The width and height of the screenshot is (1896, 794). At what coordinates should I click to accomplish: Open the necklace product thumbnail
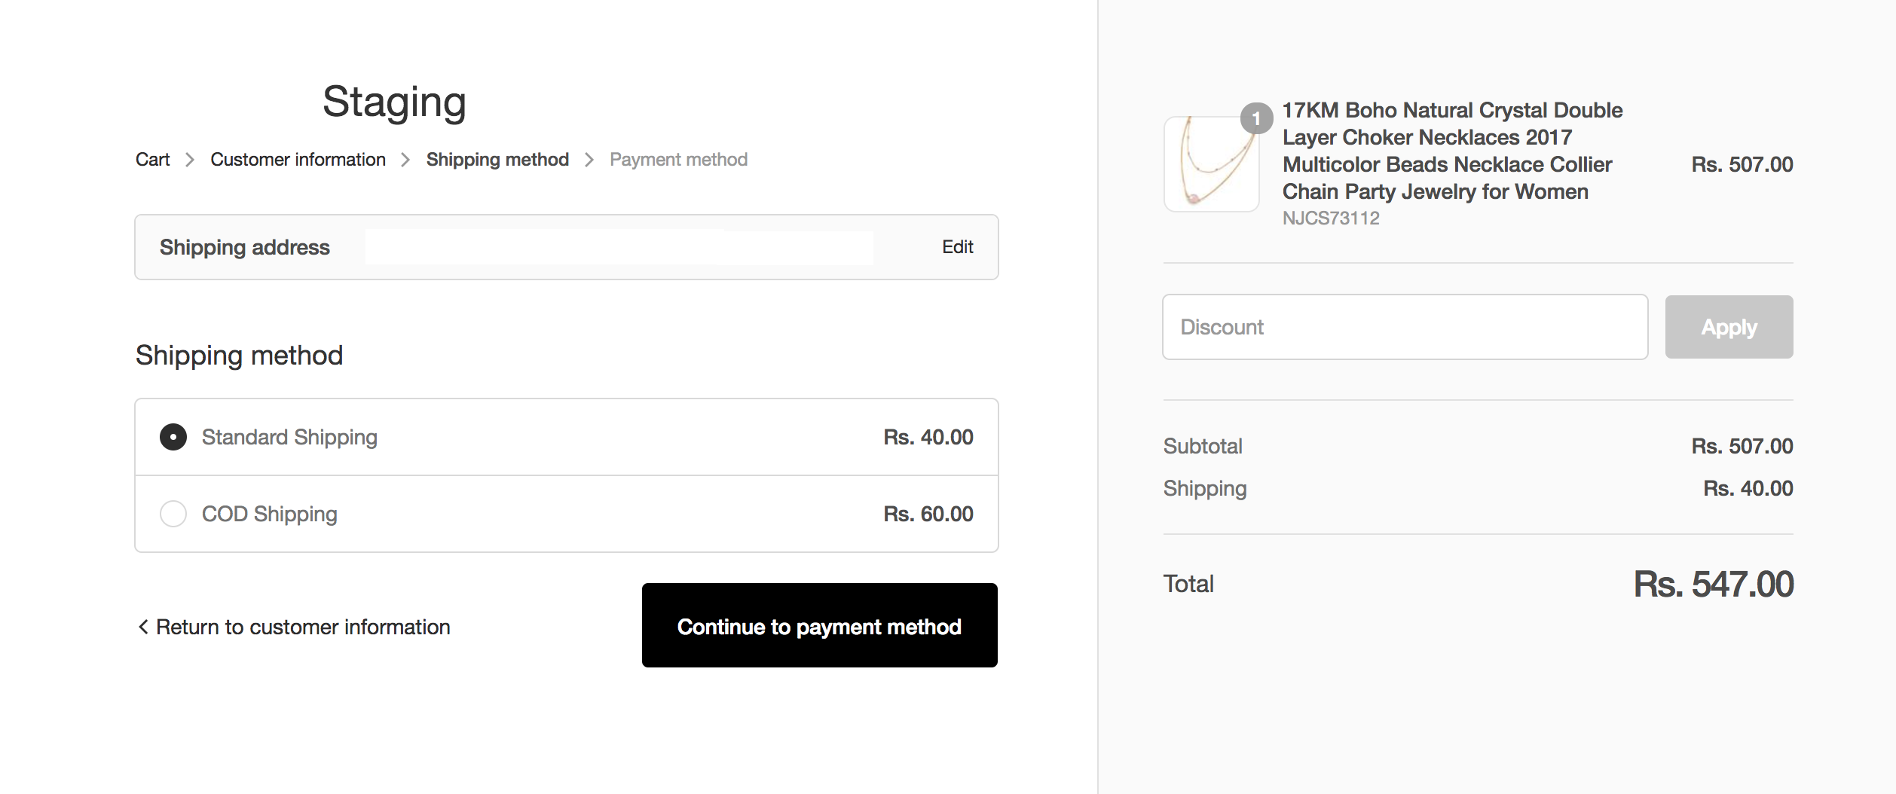pyautogui.click(x=1211, y=163)
